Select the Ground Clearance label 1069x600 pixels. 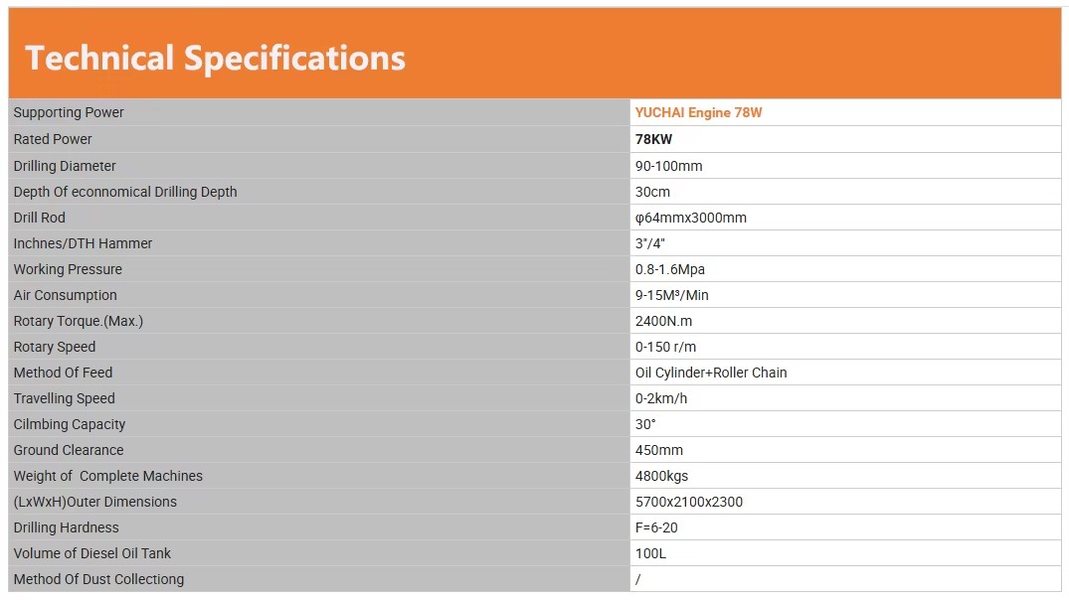pyautogui.click(x=69, y=451)
